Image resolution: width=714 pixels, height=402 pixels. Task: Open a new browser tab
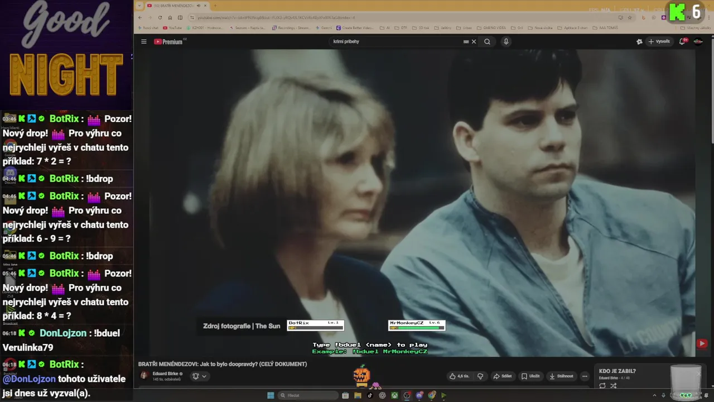tap(215, 6)
